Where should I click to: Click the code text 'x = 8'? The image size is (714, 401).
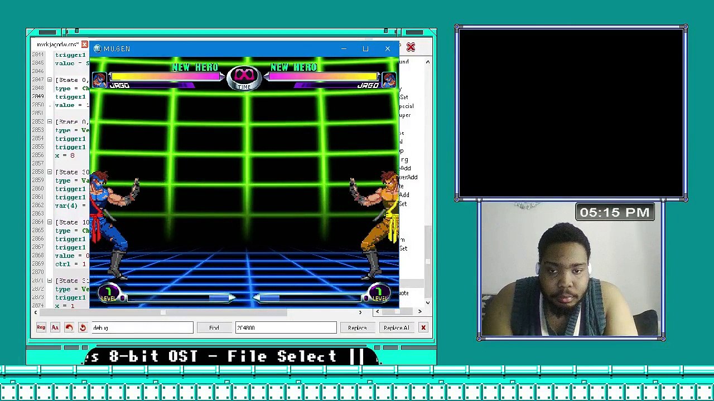coord(65,155)
